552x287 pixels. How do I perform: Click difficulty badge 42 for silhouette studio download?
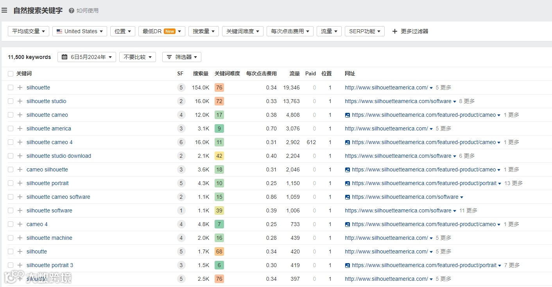click(x=219, y=156)
